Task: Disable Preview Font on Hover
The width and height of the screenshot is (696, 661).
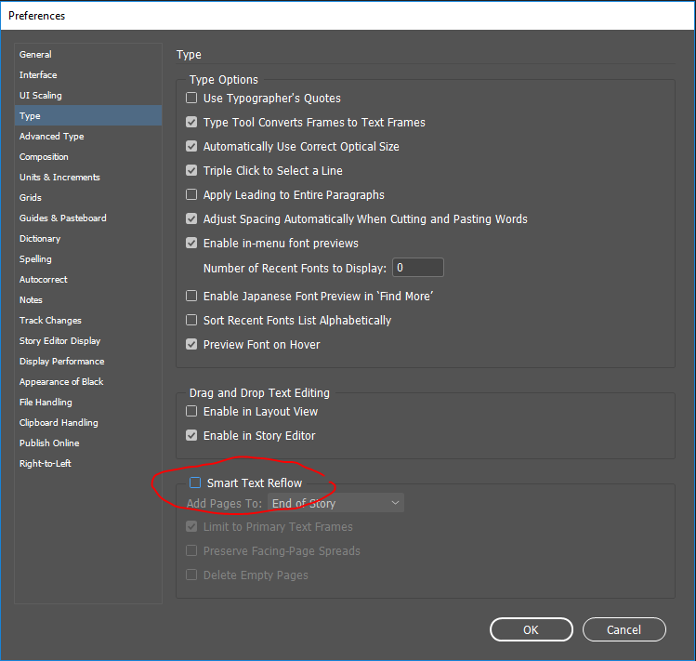Action: 192,345
